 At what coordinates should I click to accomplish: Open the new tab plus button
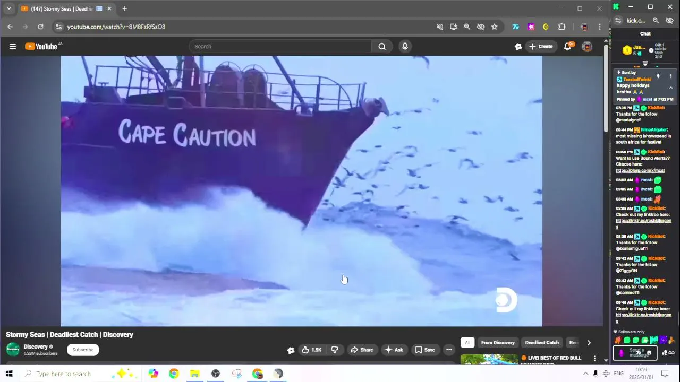click(124, 8)
